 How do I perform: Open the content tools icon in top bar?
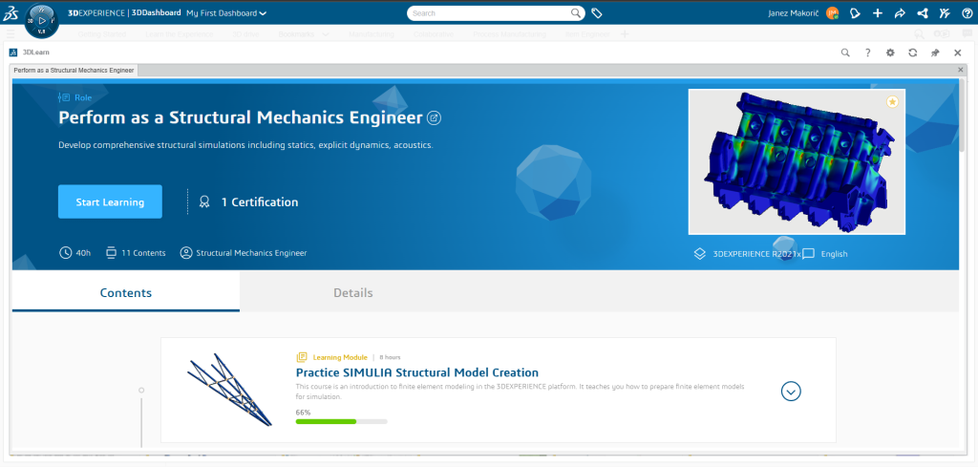pos(945,13)
